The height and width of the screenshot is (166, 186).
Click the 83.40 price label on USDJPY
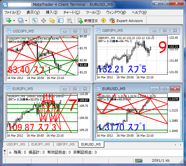click(x=83, y=65)
